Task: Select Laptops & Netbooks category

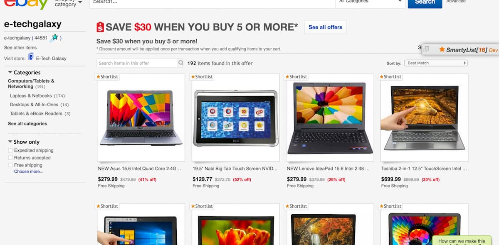Action: 31,96
